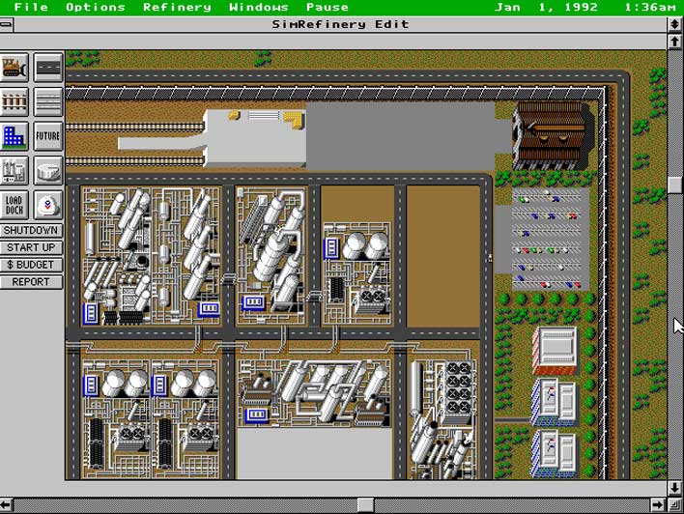Open the Options menu

(96, 8)
